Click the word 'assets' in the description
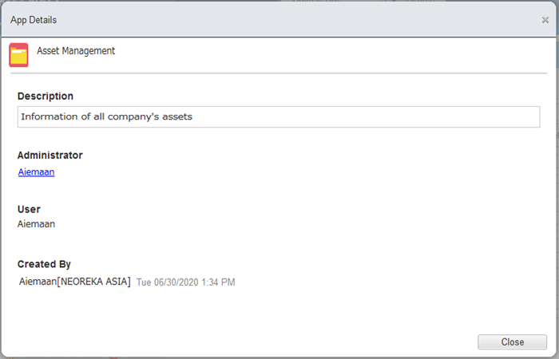 177,116
